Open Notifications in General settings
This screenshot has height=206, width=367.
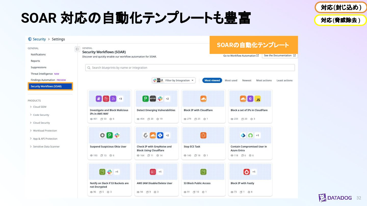pyautogui.click(x=38, y=54)
